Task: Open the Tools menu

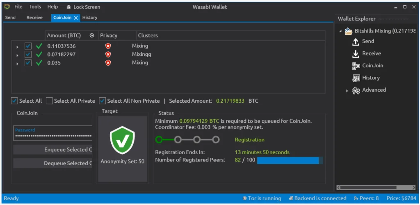Action: pos(35,7)
